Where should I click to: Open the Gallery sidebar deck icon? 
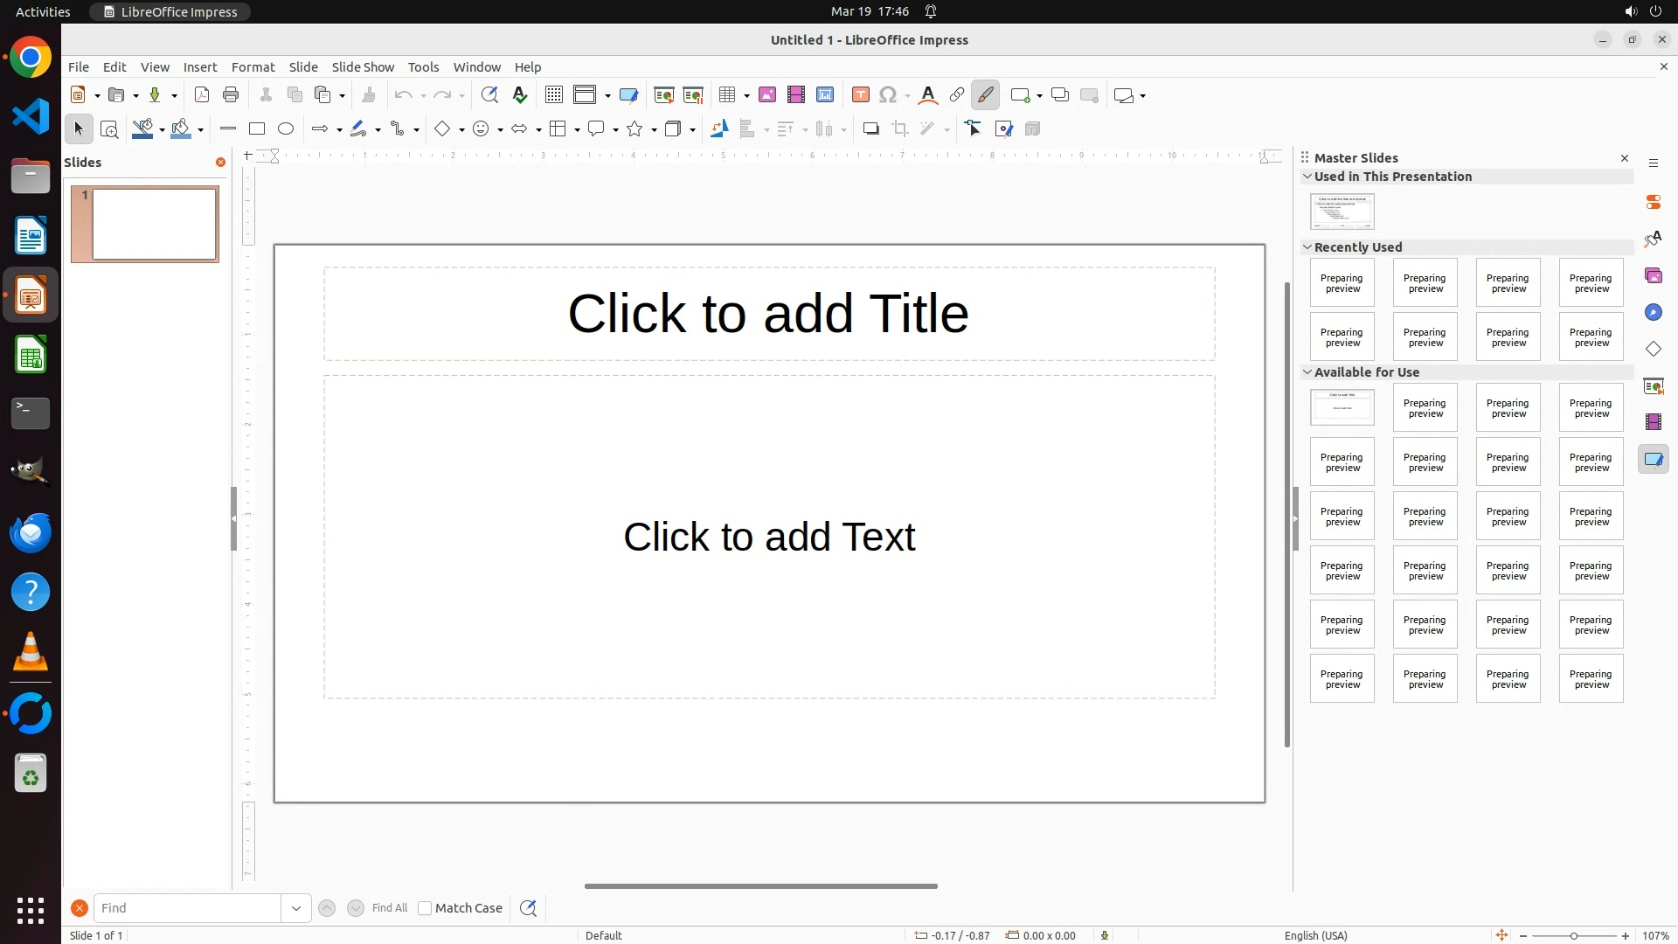point(1654,276)
